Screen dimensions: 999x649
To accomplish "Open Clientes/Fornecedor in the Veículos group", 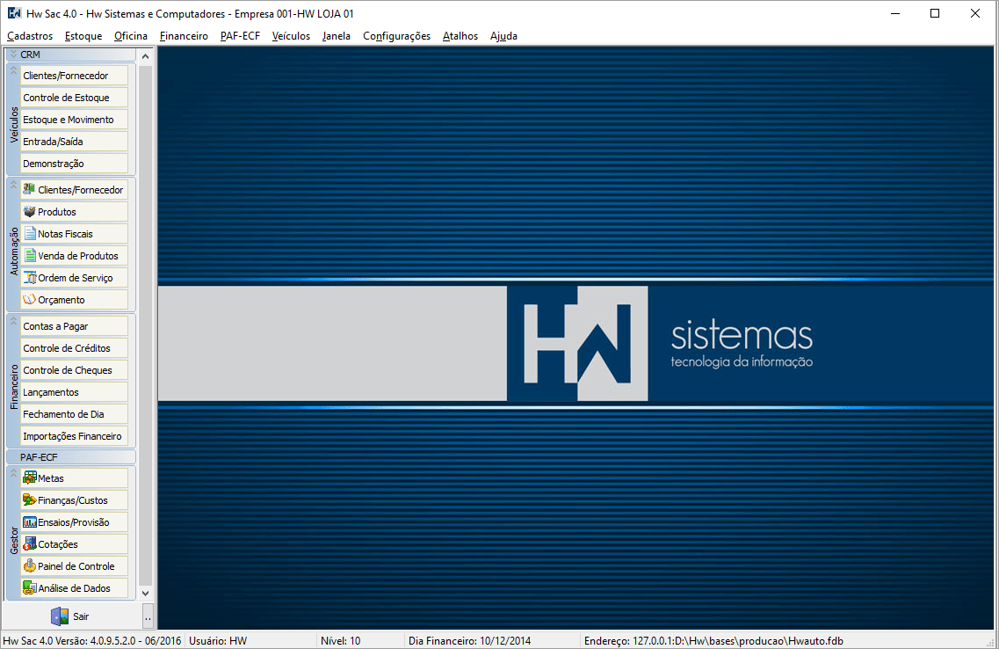I will [x=74, y=76].
